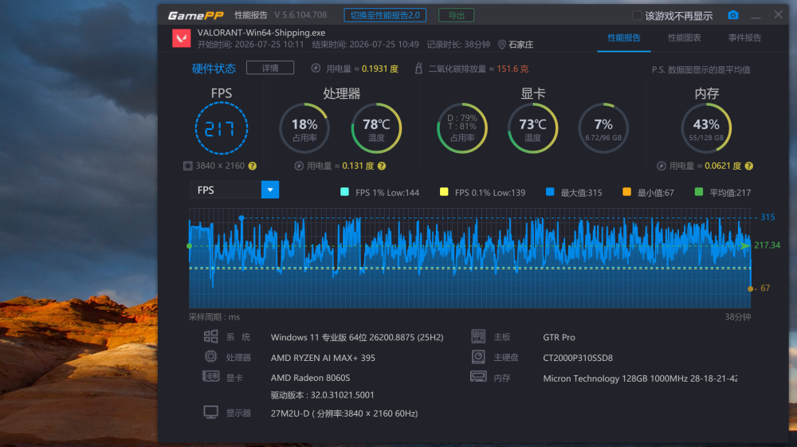Click the FPS 0.1% Low yellow swatch
The height and width of the screenshot is (447, 797).
point(444,191)
